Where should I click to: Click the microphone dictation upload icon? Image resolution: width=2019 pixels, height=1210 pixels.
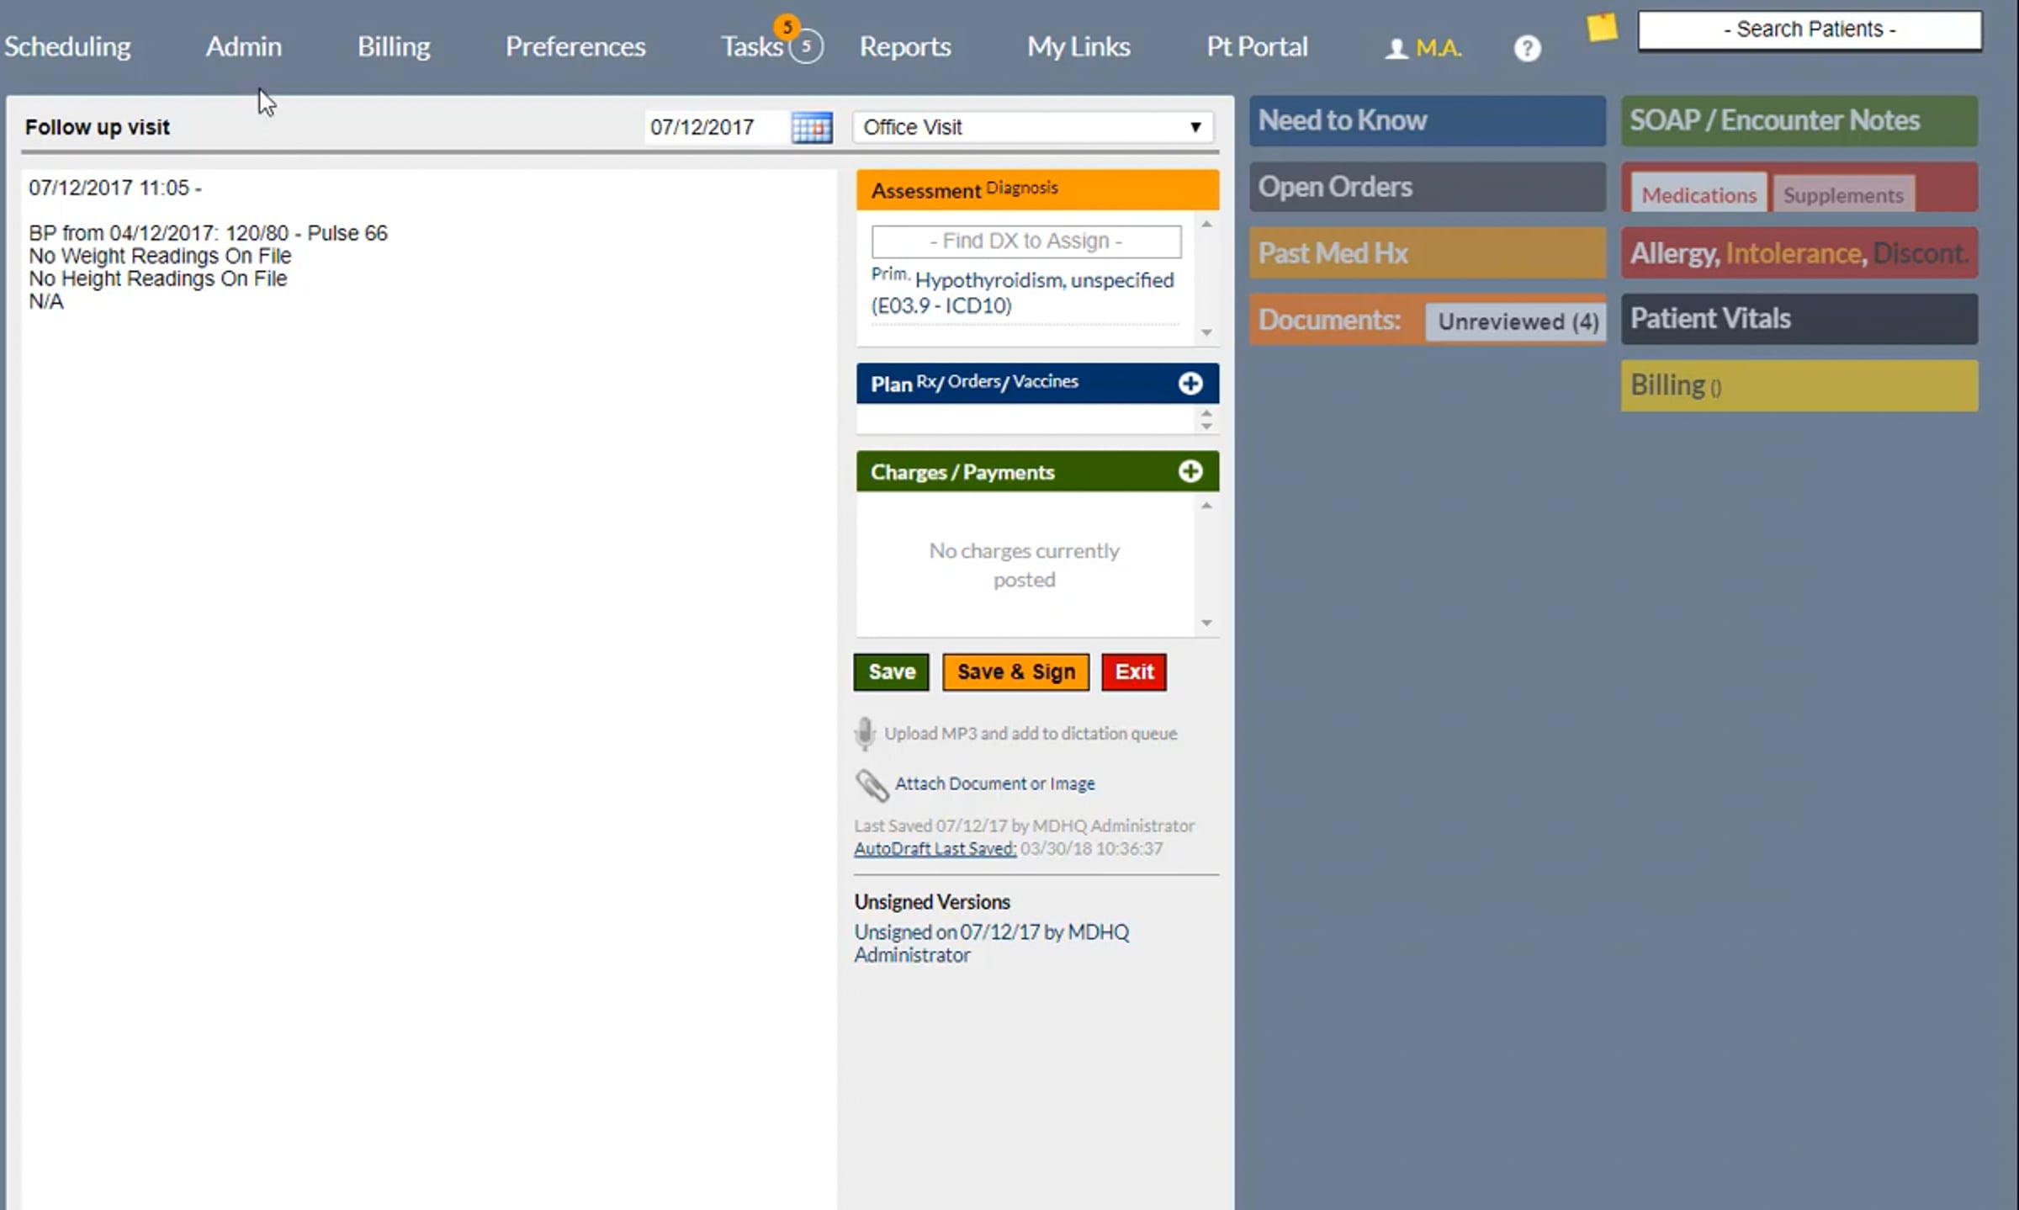click(x=864, y=733)
